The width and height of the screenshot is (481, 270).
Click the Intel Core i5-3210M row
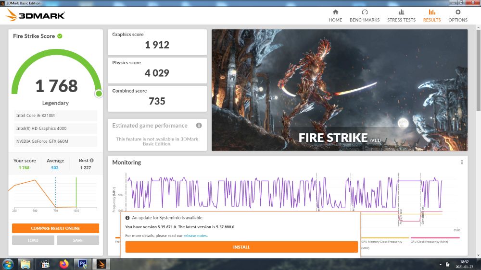(x=55, y=116)
